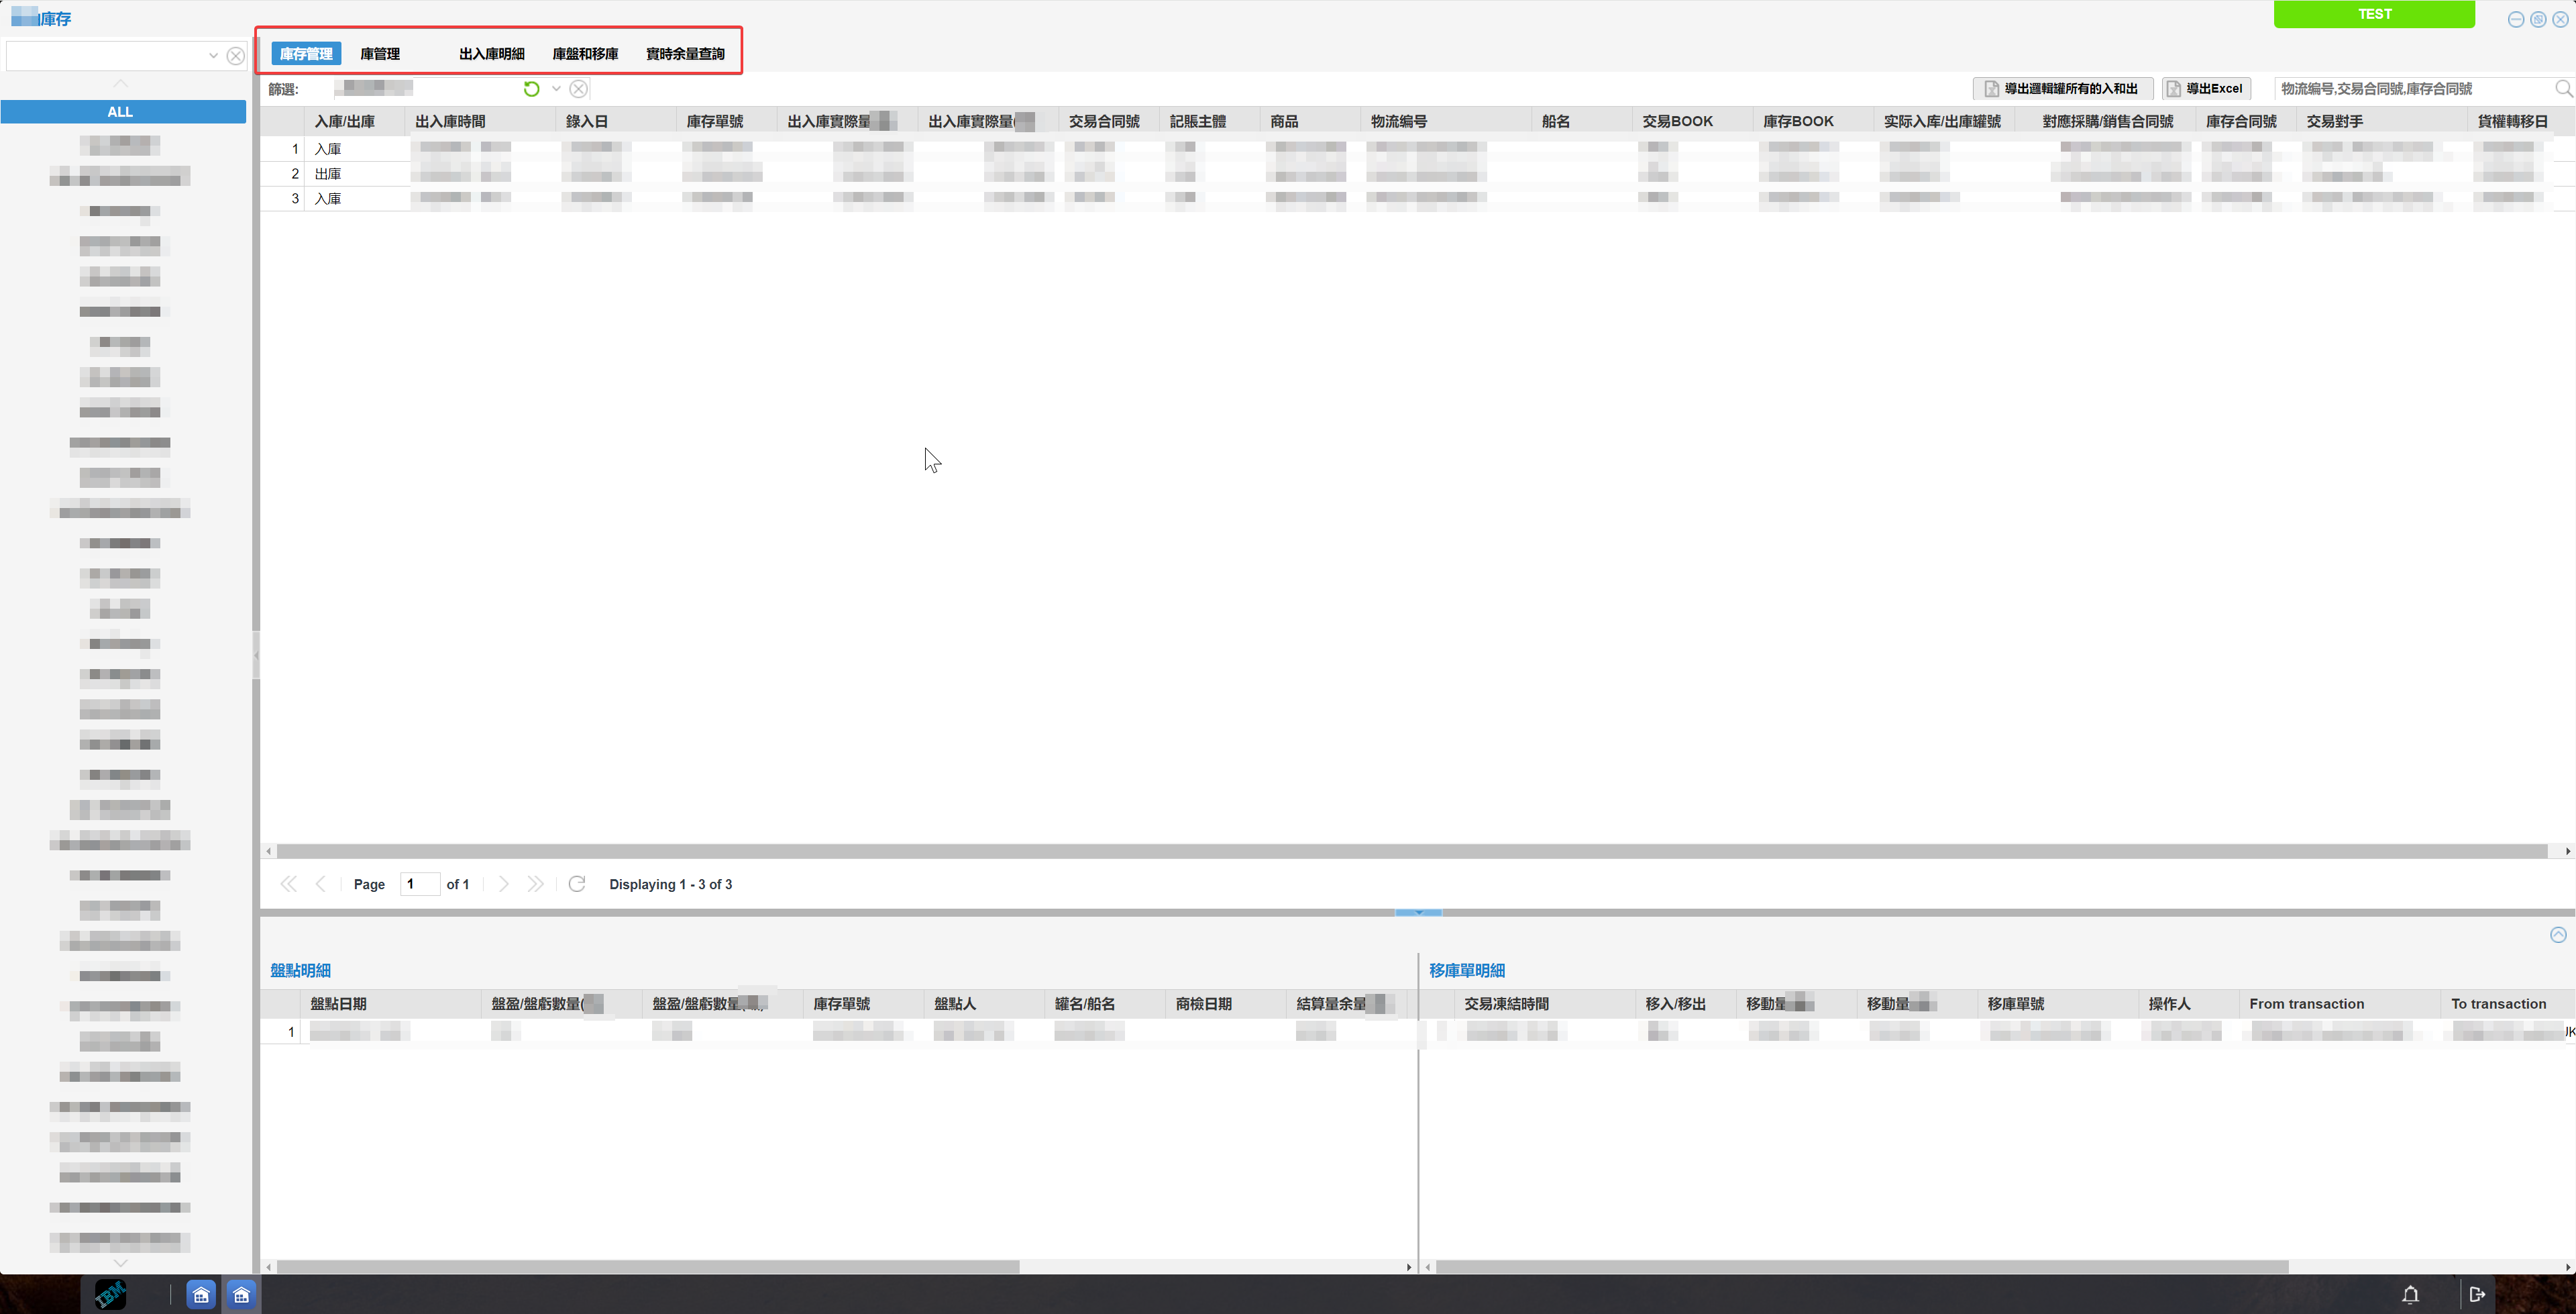Open the notification bell in the taskbar
The width and height of the screenshot is (2576, 1314).
[x=2410, y=1294]
